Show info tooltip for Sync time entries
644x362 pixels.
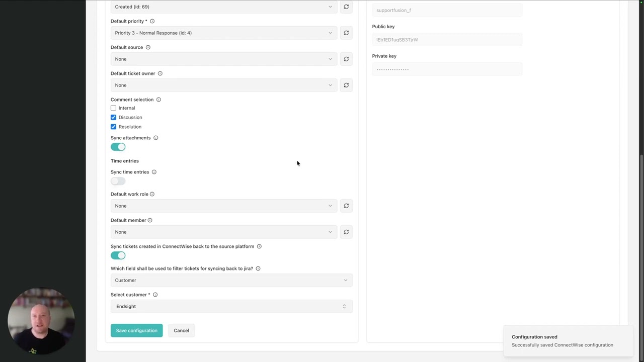(154, 172)
